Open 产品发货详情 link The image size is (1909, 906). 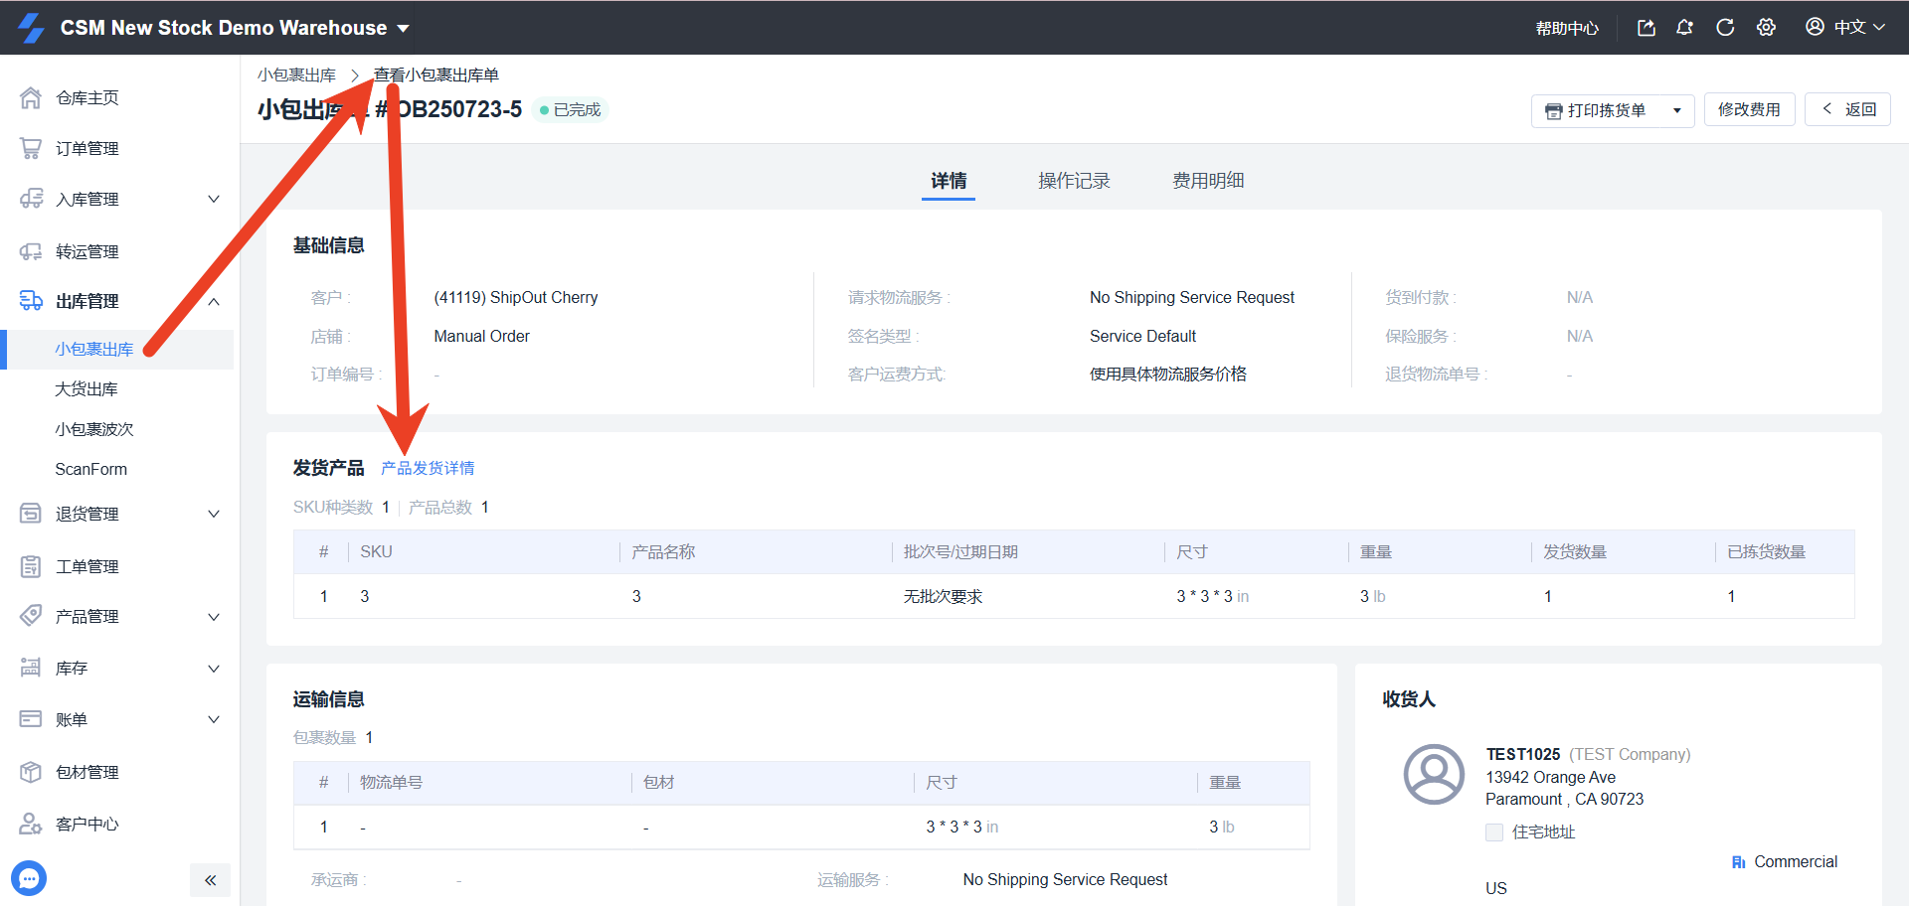pos(428,468)
